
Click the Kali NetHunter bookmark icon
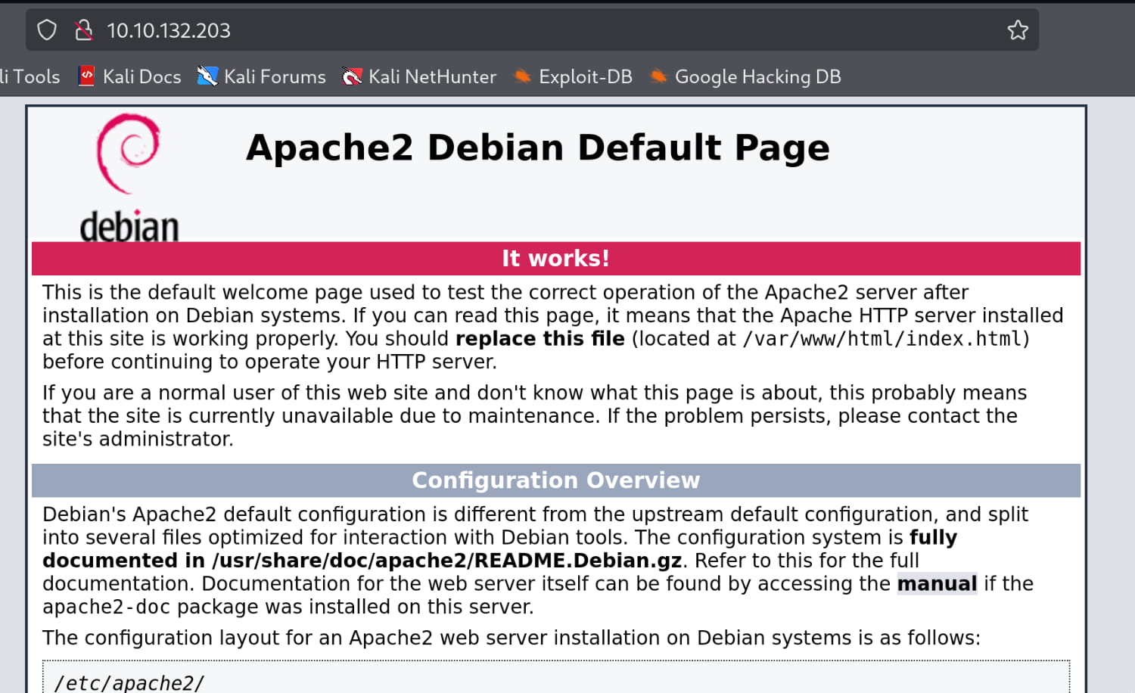point(352,76)
